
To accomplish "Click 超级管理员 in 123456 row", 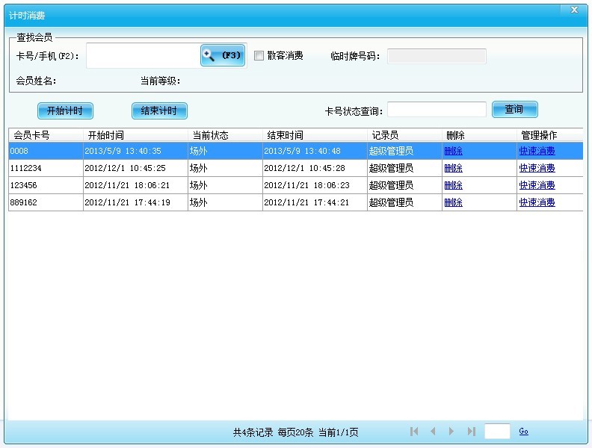I will [x=391, y=185].
